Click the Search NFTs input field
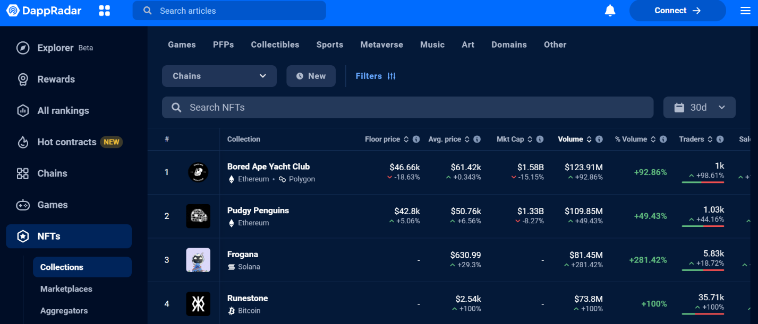 point(407,108)
